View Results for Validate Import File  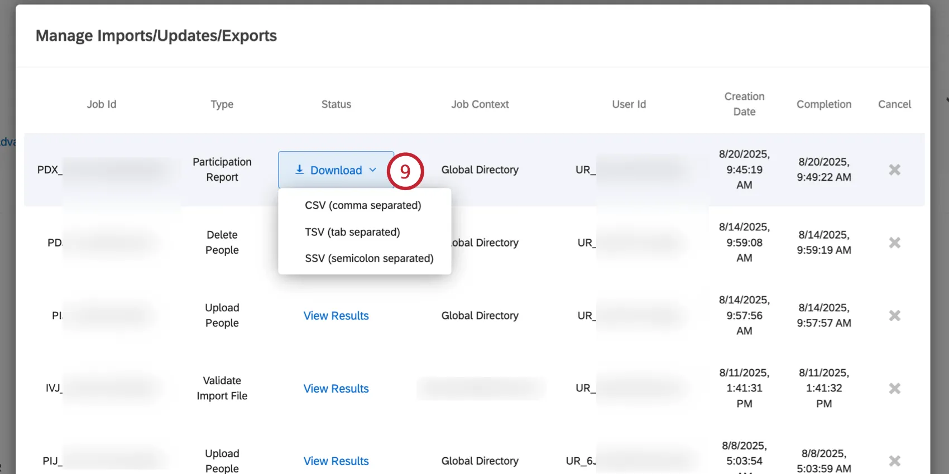point(336,389)
